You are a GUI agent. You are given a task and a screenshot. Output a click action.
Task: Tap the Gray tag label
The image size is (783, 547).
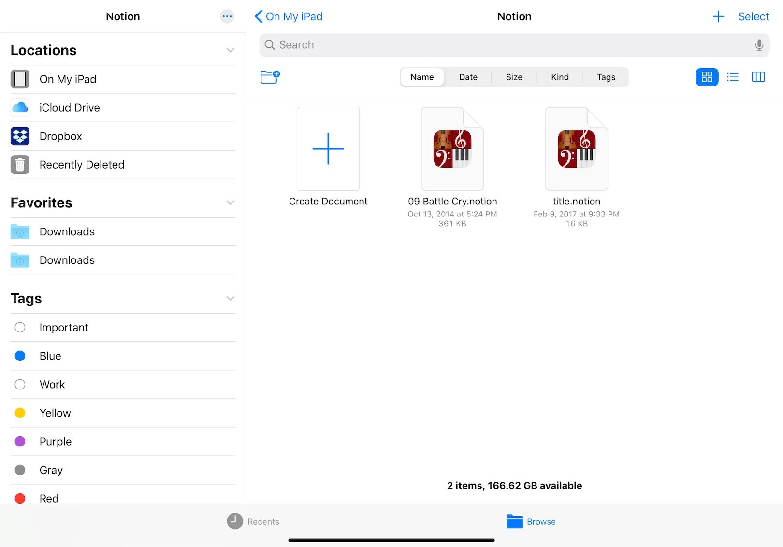coord(51,470)
